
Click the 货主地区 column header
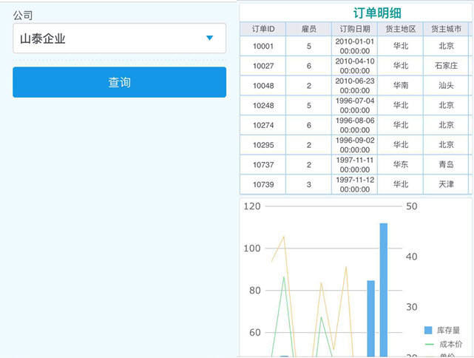(401, 29)
